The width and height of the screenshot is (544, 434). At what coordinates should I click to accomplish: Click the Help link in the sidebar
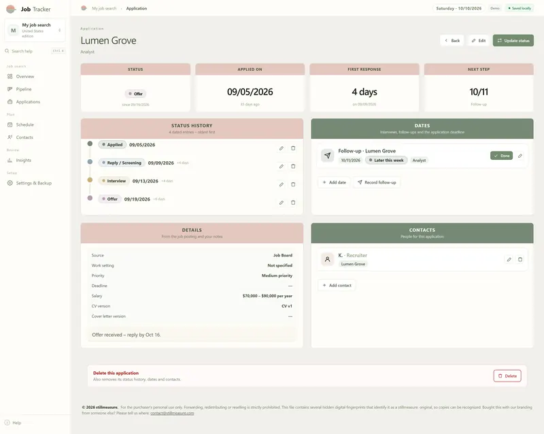pyautogui.click(x=13, y=422)
